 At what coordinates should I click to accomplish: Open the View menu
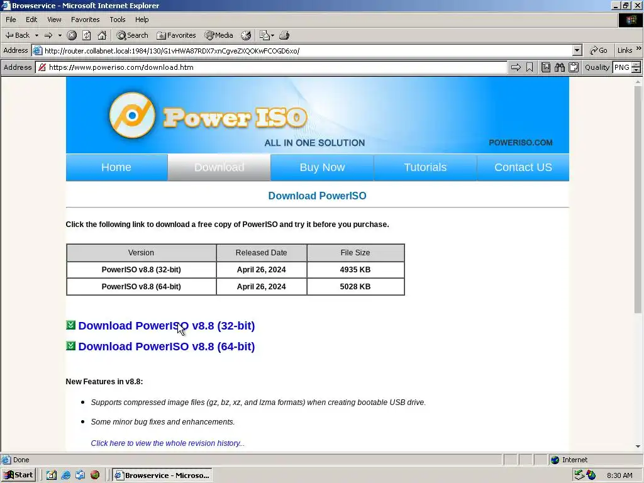click(x=54, y=19)
